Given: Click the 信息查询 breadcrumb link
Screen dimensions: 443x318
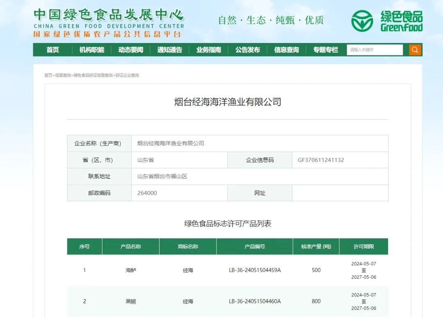Looking at the screenshot, I should pos(63,75).
